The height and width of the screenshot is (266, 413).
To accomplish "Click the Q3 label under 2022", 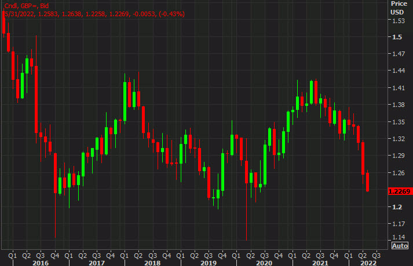I will [376, 256].
